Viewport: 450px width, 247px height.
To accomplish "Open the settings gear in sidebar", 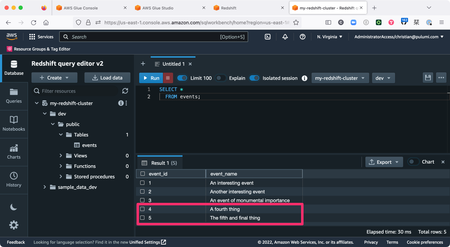I will click(x=14, y=225).
